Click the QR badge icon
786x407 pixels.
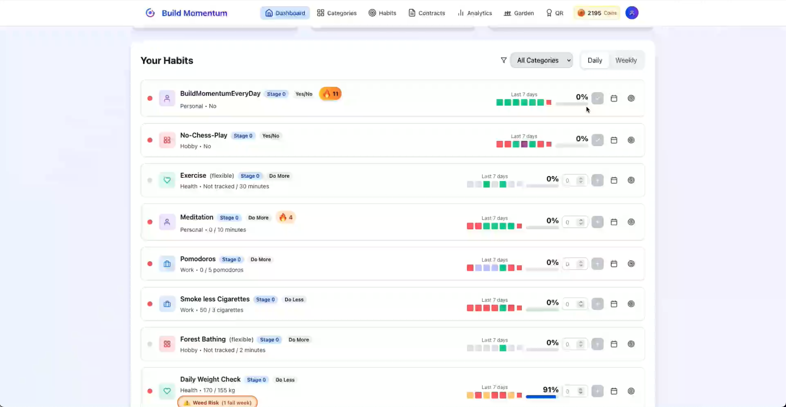(549, 13)
